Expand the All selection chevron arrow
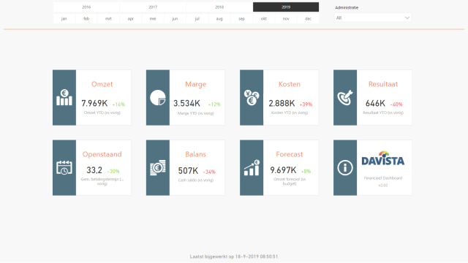The width and height of the screenshot is (468, 263). coord(407,18)
